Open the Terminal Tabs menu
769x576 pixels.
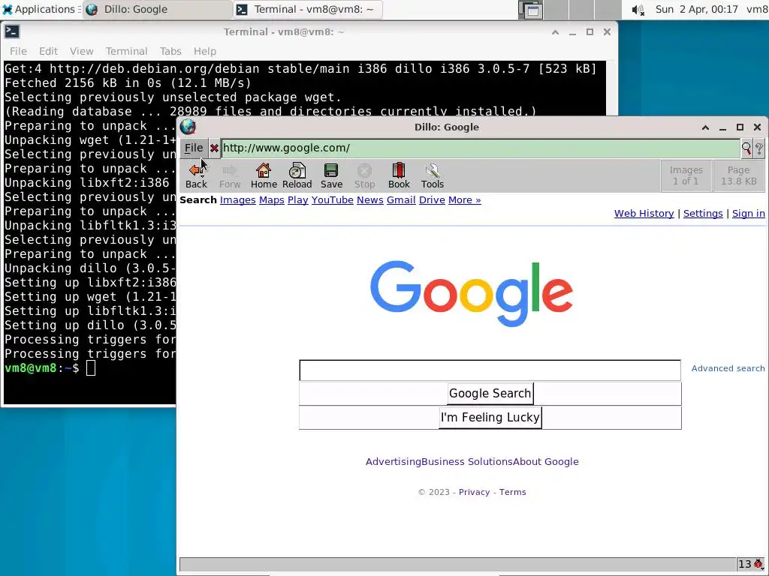pyautogui.click(x=170, y=51)
